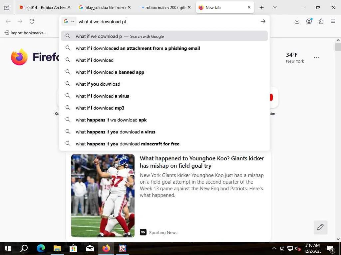
Task: Select 'what if we download p' Search with Google
Action: pyautogui.click(x=165, y=36)
